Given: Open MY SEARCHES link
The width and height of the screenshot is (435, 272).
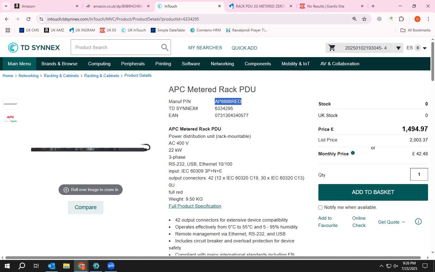Looking at the screenshot, I should click(205, 48).
